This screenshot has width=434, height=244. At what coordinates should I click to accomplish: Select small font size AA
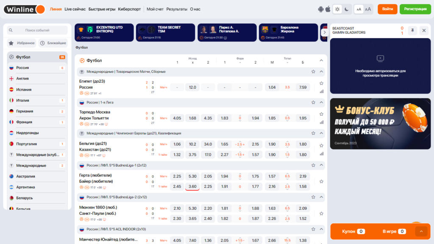pyautogui.click(x=359, y=9)
